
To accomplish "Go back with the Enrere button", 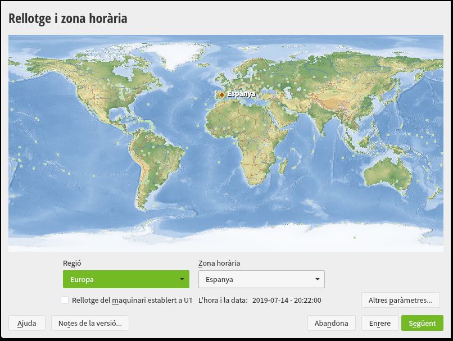I will click(379, 323).
